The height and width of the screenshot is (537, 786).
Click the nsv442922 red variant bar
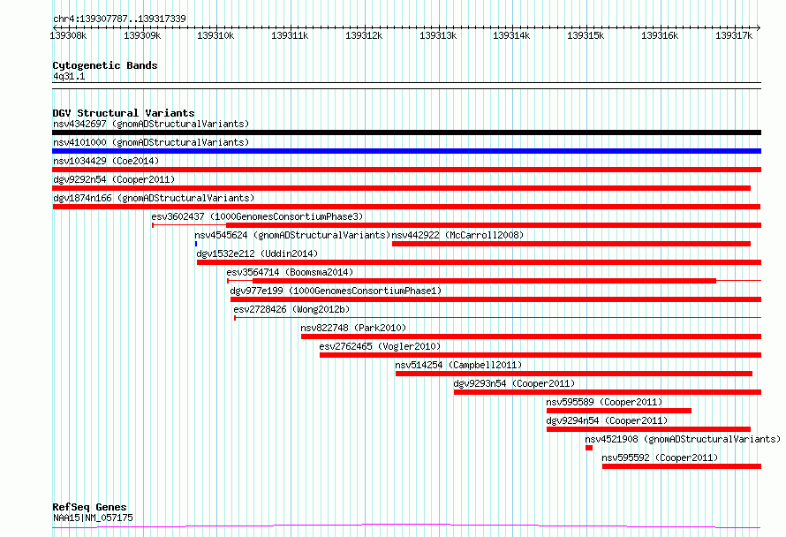click(x=571, y=244)
